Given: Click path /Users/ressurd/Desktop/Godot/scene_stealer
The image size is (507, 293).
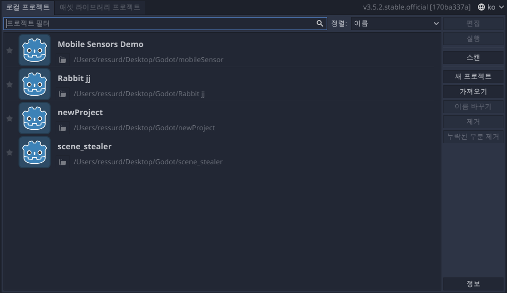Looking at the screenshot, I should (x=148, y=162).
